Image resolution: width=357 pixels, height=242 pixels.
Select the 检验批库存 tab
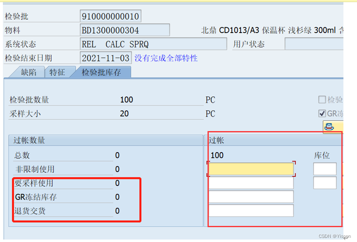pos(101,72)
